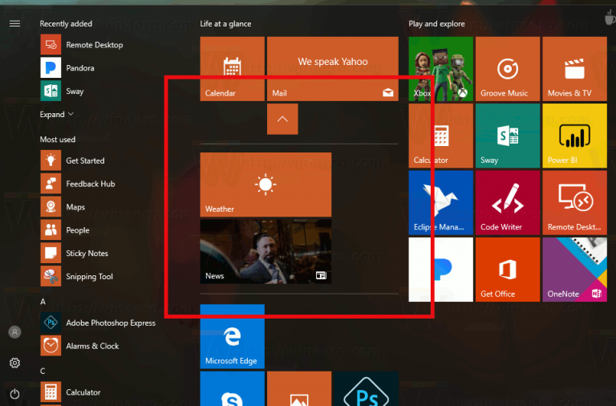Launch the Microsoft Edge tile
Viewport: 616px width, 406px height.
[232, 336]
